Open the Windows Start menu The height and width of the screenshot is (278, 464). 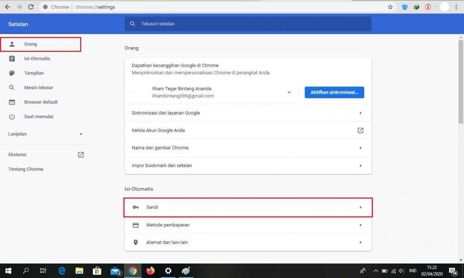pos(8,271)
